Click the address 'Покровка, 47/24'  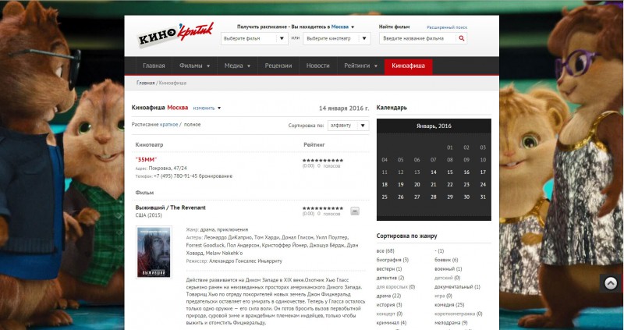[168, 169]
